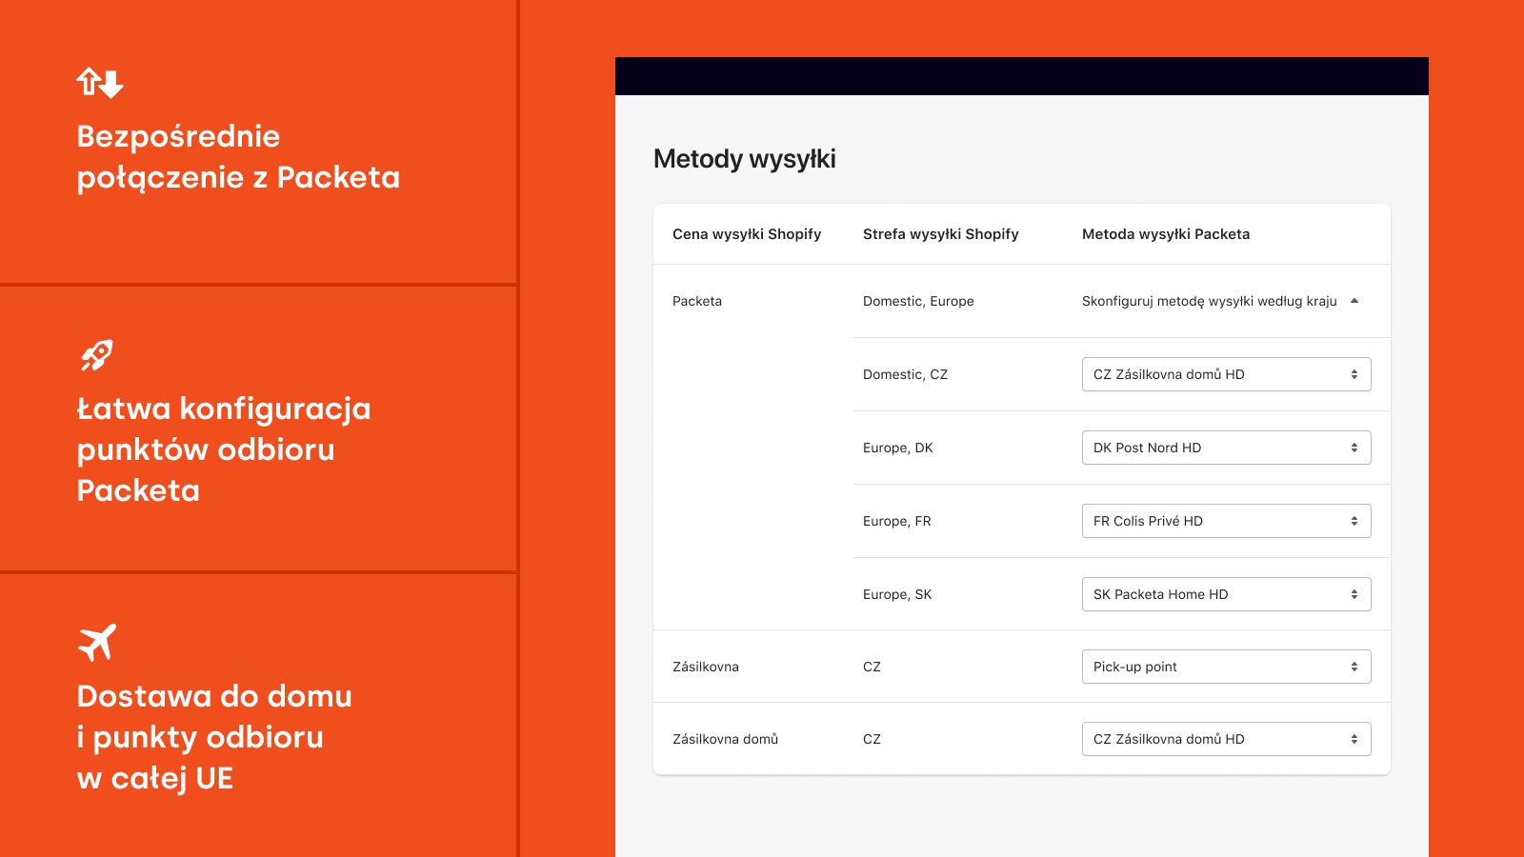Click the 'Metoda wysyłki Packeta' column header
The width and height of the screenshot is (1524, 857).
1166,234
